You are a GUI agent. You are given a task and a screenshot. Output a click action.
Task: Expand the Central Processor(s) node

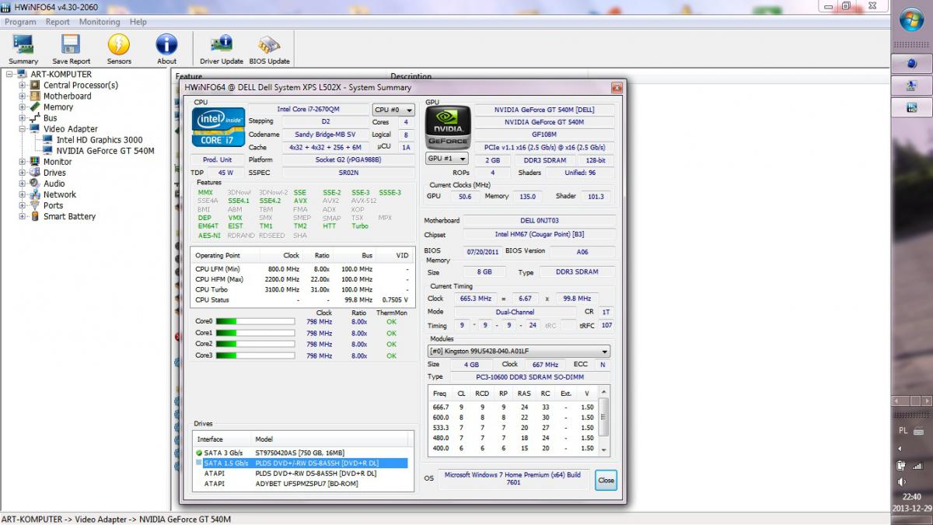[23, 86]
